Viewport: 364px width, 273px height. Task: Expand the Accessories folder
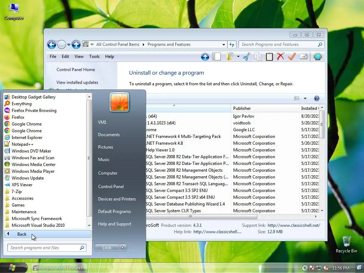[x=22, y=198]
